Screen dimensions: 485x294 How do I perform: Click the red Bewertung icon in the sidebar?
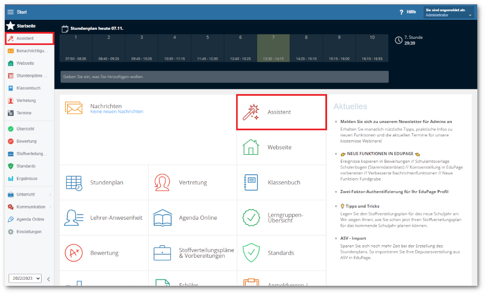[x=11, y=141]
